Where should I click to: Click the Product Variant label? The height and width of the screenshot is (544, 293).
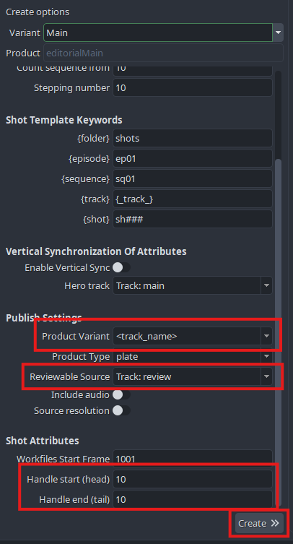pyautogui.click(x=76, y=336)
